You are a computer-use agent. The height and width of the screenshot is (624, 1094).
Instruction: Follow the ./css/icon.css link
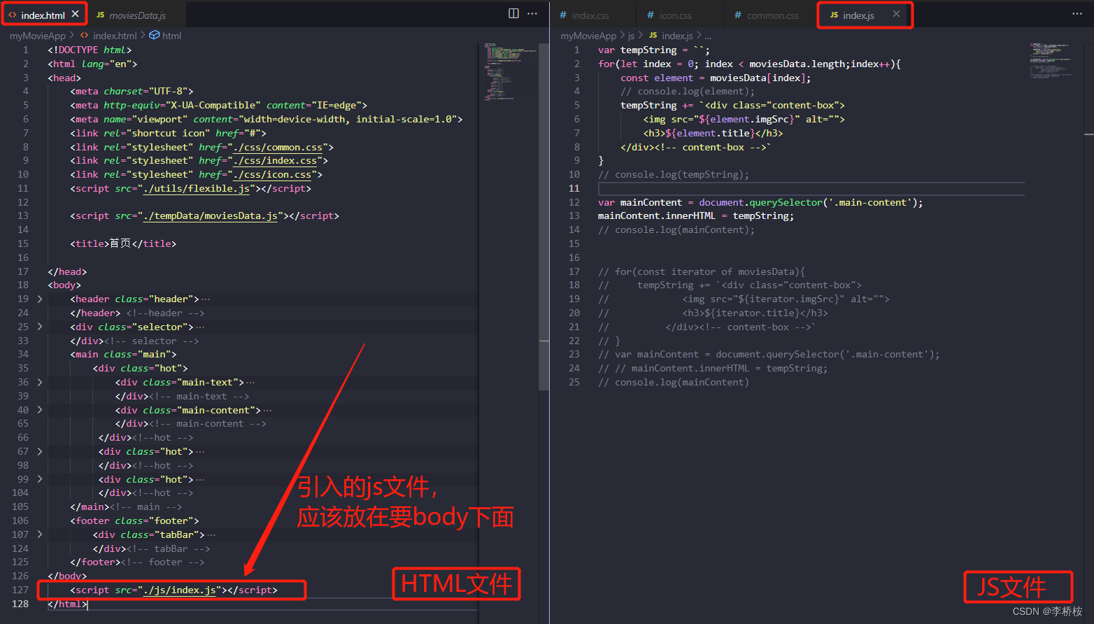272,175
